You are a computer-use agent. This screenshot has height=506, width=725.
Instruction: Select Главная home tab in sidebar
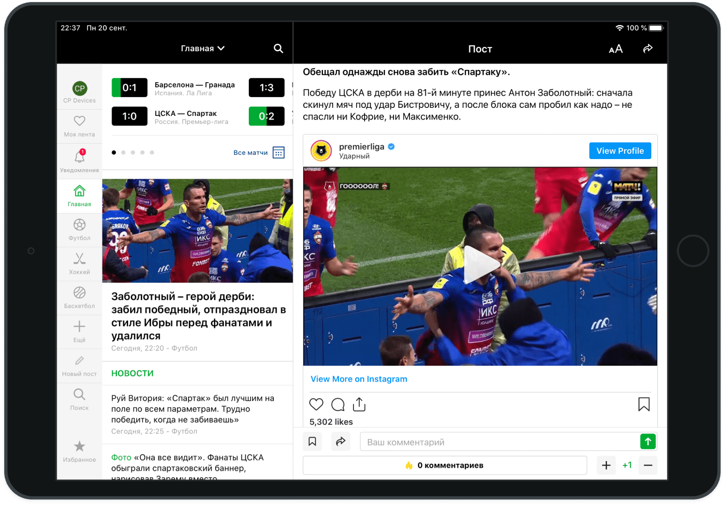click(x=80, y=196)
